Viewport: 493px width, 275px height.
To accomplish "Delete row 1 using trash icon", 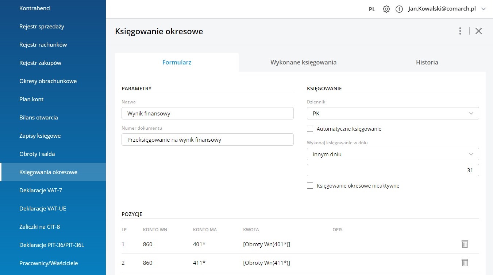I will (465, 244).
